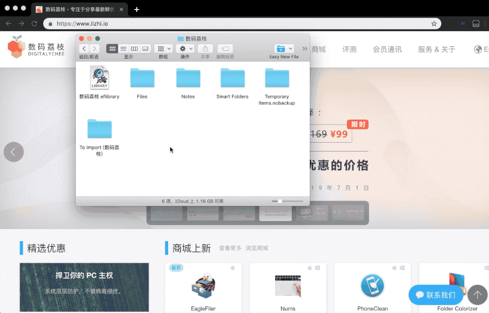Viewport: 489px width, 313px height.
Task: Click the ¥99 price option
Action: (x=338, y=134)
